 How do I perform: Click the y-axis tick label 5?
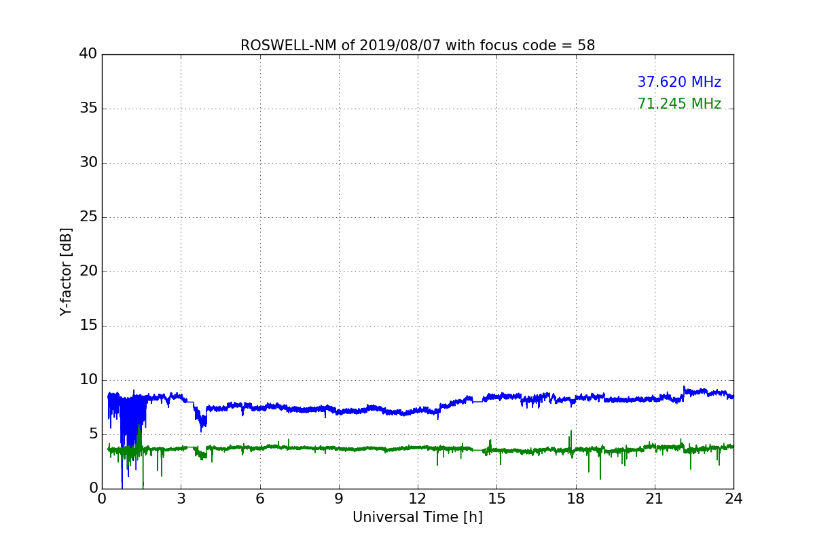click(x=93, y=434)
